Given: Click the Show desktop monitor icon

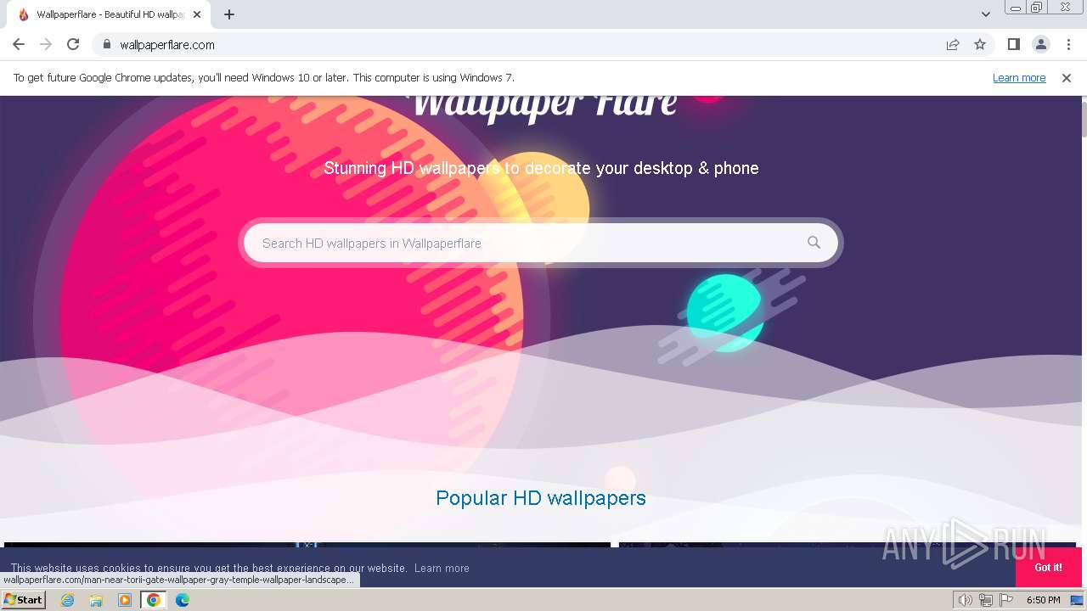Looking at the screenshot, I should (1077, 600).
